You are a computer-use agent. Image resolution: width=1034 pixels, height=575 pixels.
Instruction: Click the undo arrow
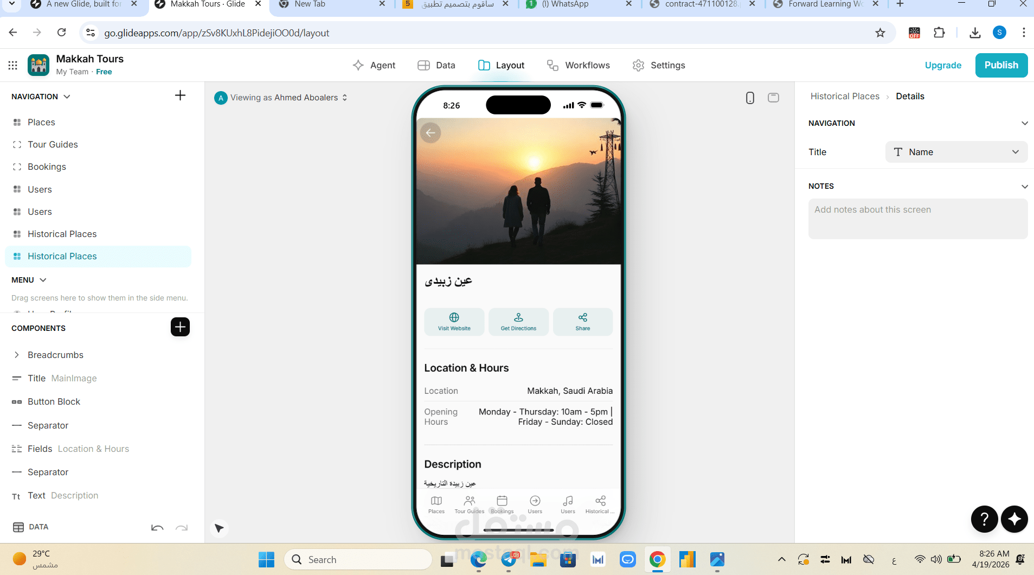pos(157,527)
